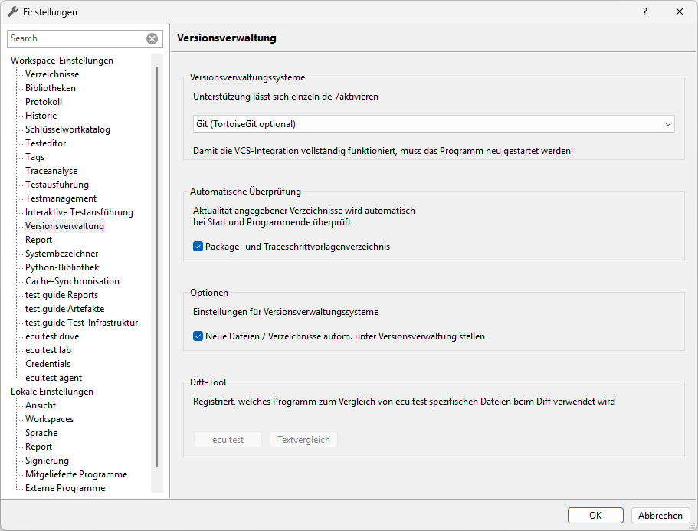Select Testausführung in the tree
Screen dimensions: 698x531
(57, 185)
